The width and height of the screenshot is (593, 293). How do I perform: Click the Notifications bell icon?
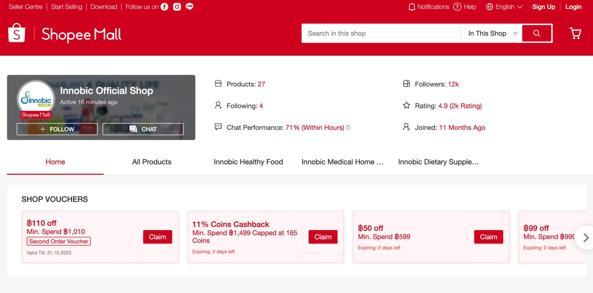click(411, 7)
